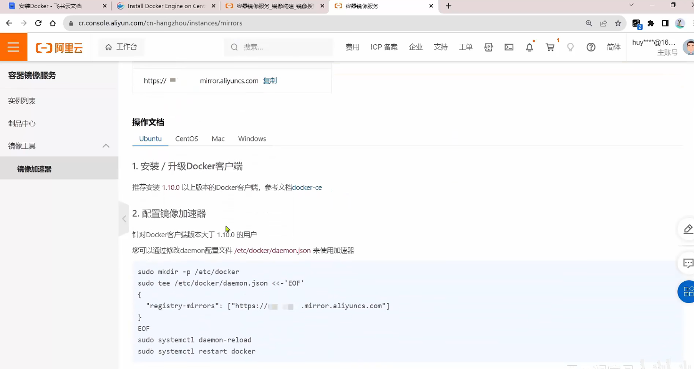Go back in the browser
The height and width of the screenshot is (369, 694).
(x=9, y=23)
